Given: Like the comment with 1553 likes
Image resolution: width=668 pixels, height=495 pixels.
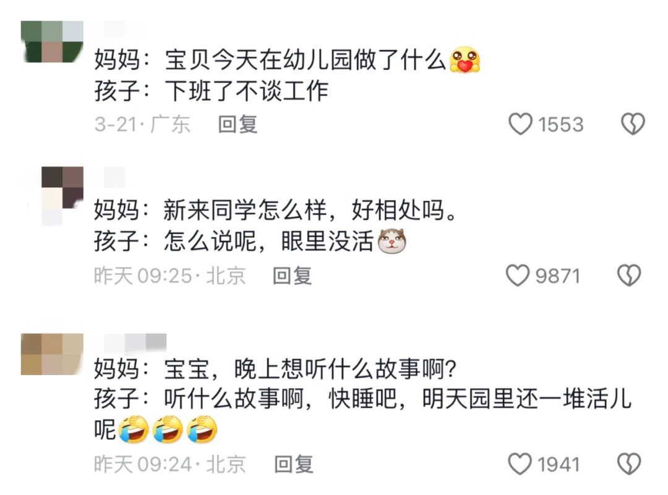Looking at the screenshot, I should tap(520, 124).
